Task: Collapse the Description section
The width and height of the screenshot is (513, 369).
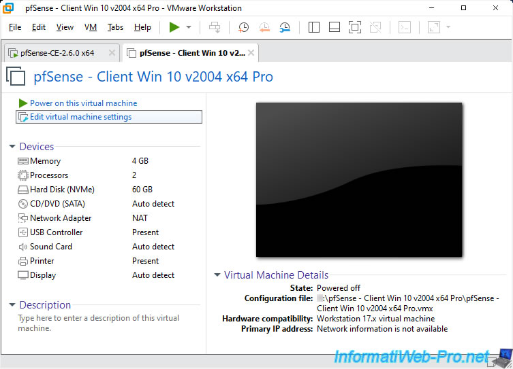Action: click(12, 304)
